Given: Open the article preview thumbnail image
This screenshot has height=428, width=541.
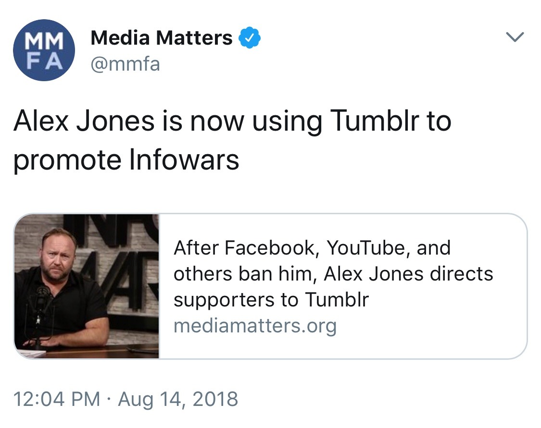Looking at the screenshot, I should point(87,286).
